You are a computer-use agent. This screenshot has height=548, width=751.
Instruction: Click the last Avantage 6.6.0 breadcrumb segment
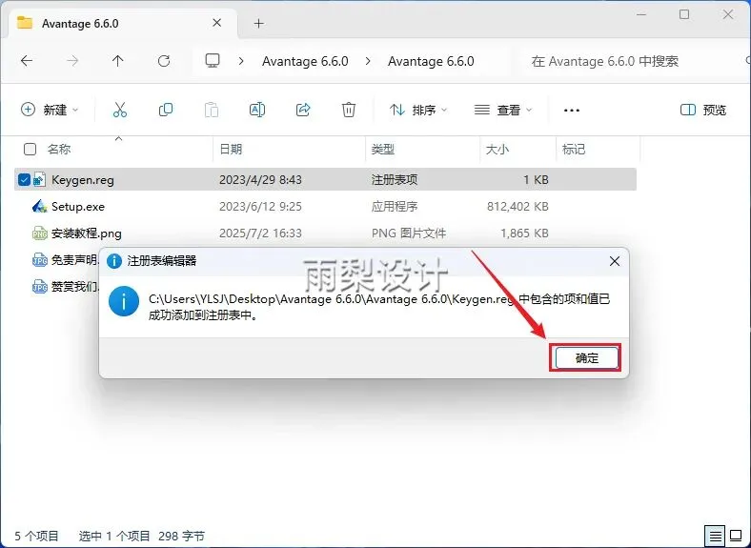point(431,61)
